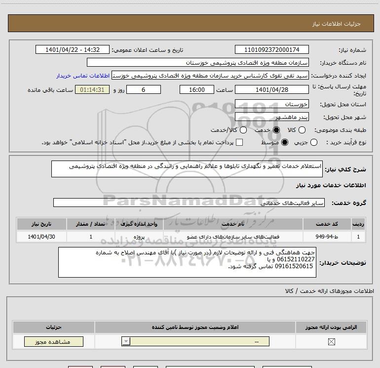Viewport: 380px width, 368px height.
Task: Click the واحد اندازه گیری column header
Action: pos(139,224)
